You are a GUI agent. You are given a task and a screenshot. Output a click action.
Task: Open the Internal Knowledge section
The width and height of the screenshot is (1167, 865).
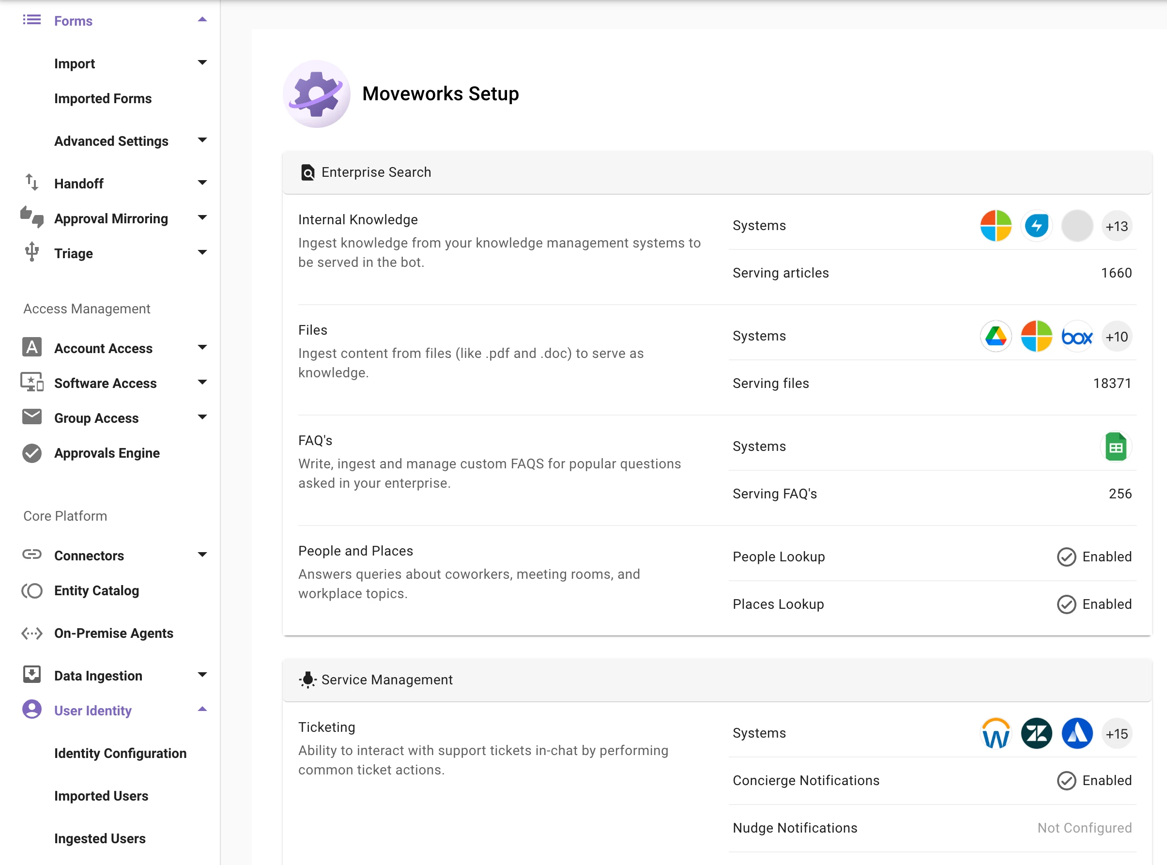(x=358, y=219)
